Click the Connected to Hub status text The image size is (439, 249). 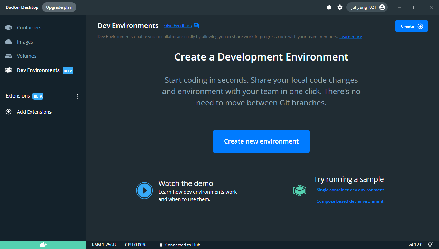(183, 245)
